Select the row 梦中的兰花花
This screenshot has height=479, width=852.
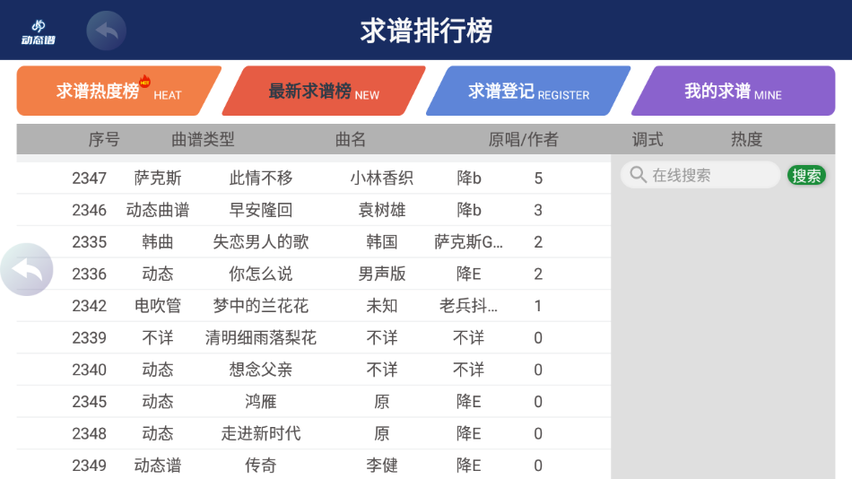261,306
